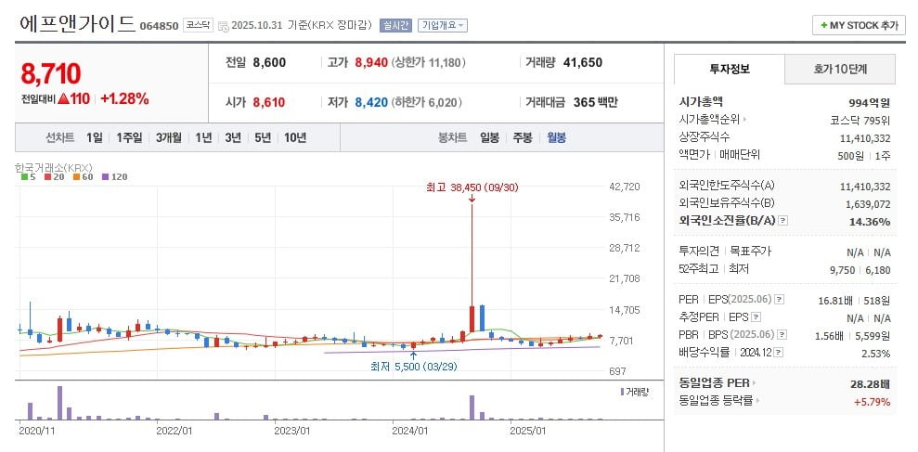Select the 3년 line chart period
The image size is (918, 452).
point(232,138)
